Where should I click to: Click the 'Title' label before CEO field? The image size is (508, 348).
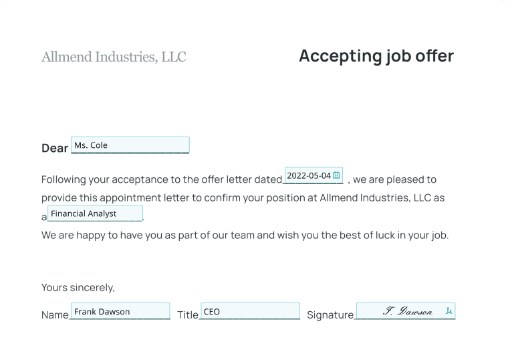click(x=188, y=315)
